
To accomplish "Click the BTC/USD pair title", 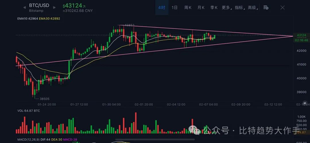I will [39, 6].
